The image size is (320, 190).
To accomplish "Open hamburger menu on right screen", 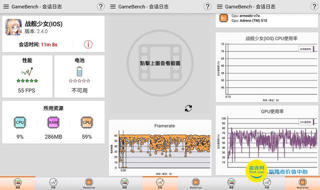I will pyautogui.click(x=219, y=6).
